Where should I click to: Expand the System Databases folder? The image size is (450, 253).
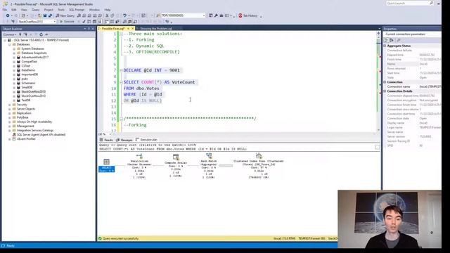tap(14, 48)
